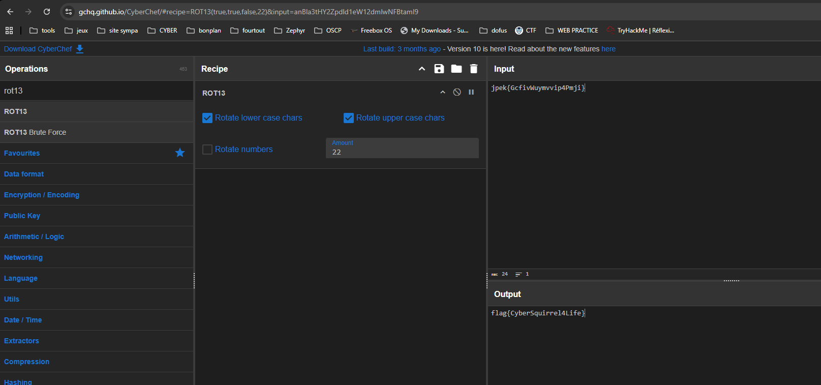Image resolution: width=821 pixels, height=385 pixels.
Task: Load a recipe with the folder icon
Action: pyautogui.click(x=457, y=69)
